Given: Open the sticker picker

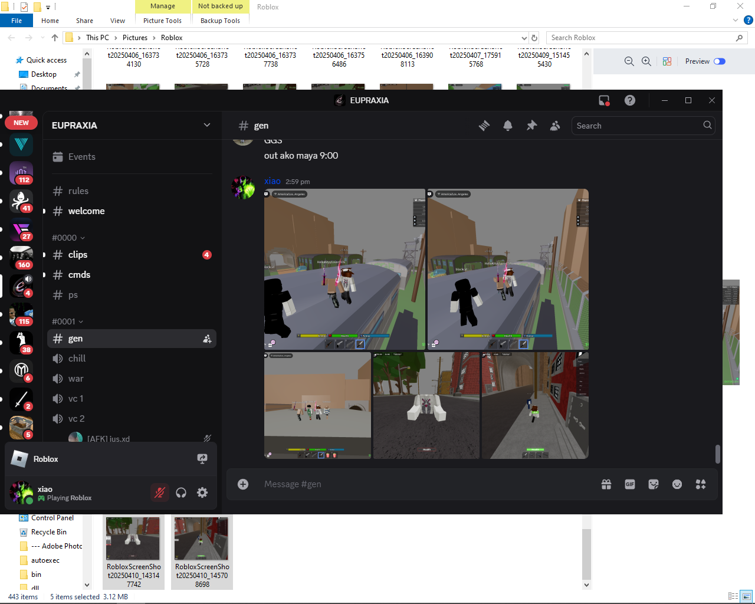Looking at the screenshot, I should click(x=654, y=484).
